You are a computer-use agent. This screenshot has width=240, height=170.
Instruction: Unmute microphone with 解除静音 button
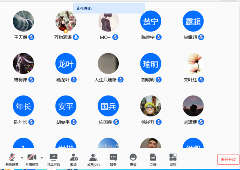coord(12,159)
